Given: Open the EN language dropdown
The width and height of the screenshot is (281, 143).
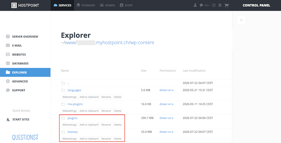Looking at the screenshot, I should tap(207, 5).
